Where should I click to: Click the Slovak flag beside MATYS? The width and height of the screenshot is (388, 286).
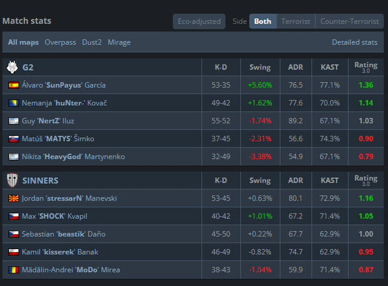tap(13, 139)
